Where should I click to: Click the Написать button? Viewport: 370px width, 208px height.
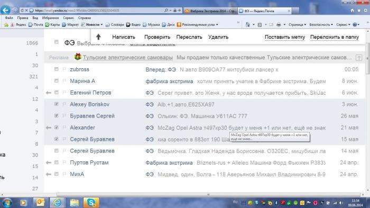(x=124, y=37)
